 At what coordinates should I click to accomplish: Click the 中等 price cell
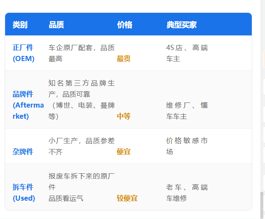tap(124, 117)
